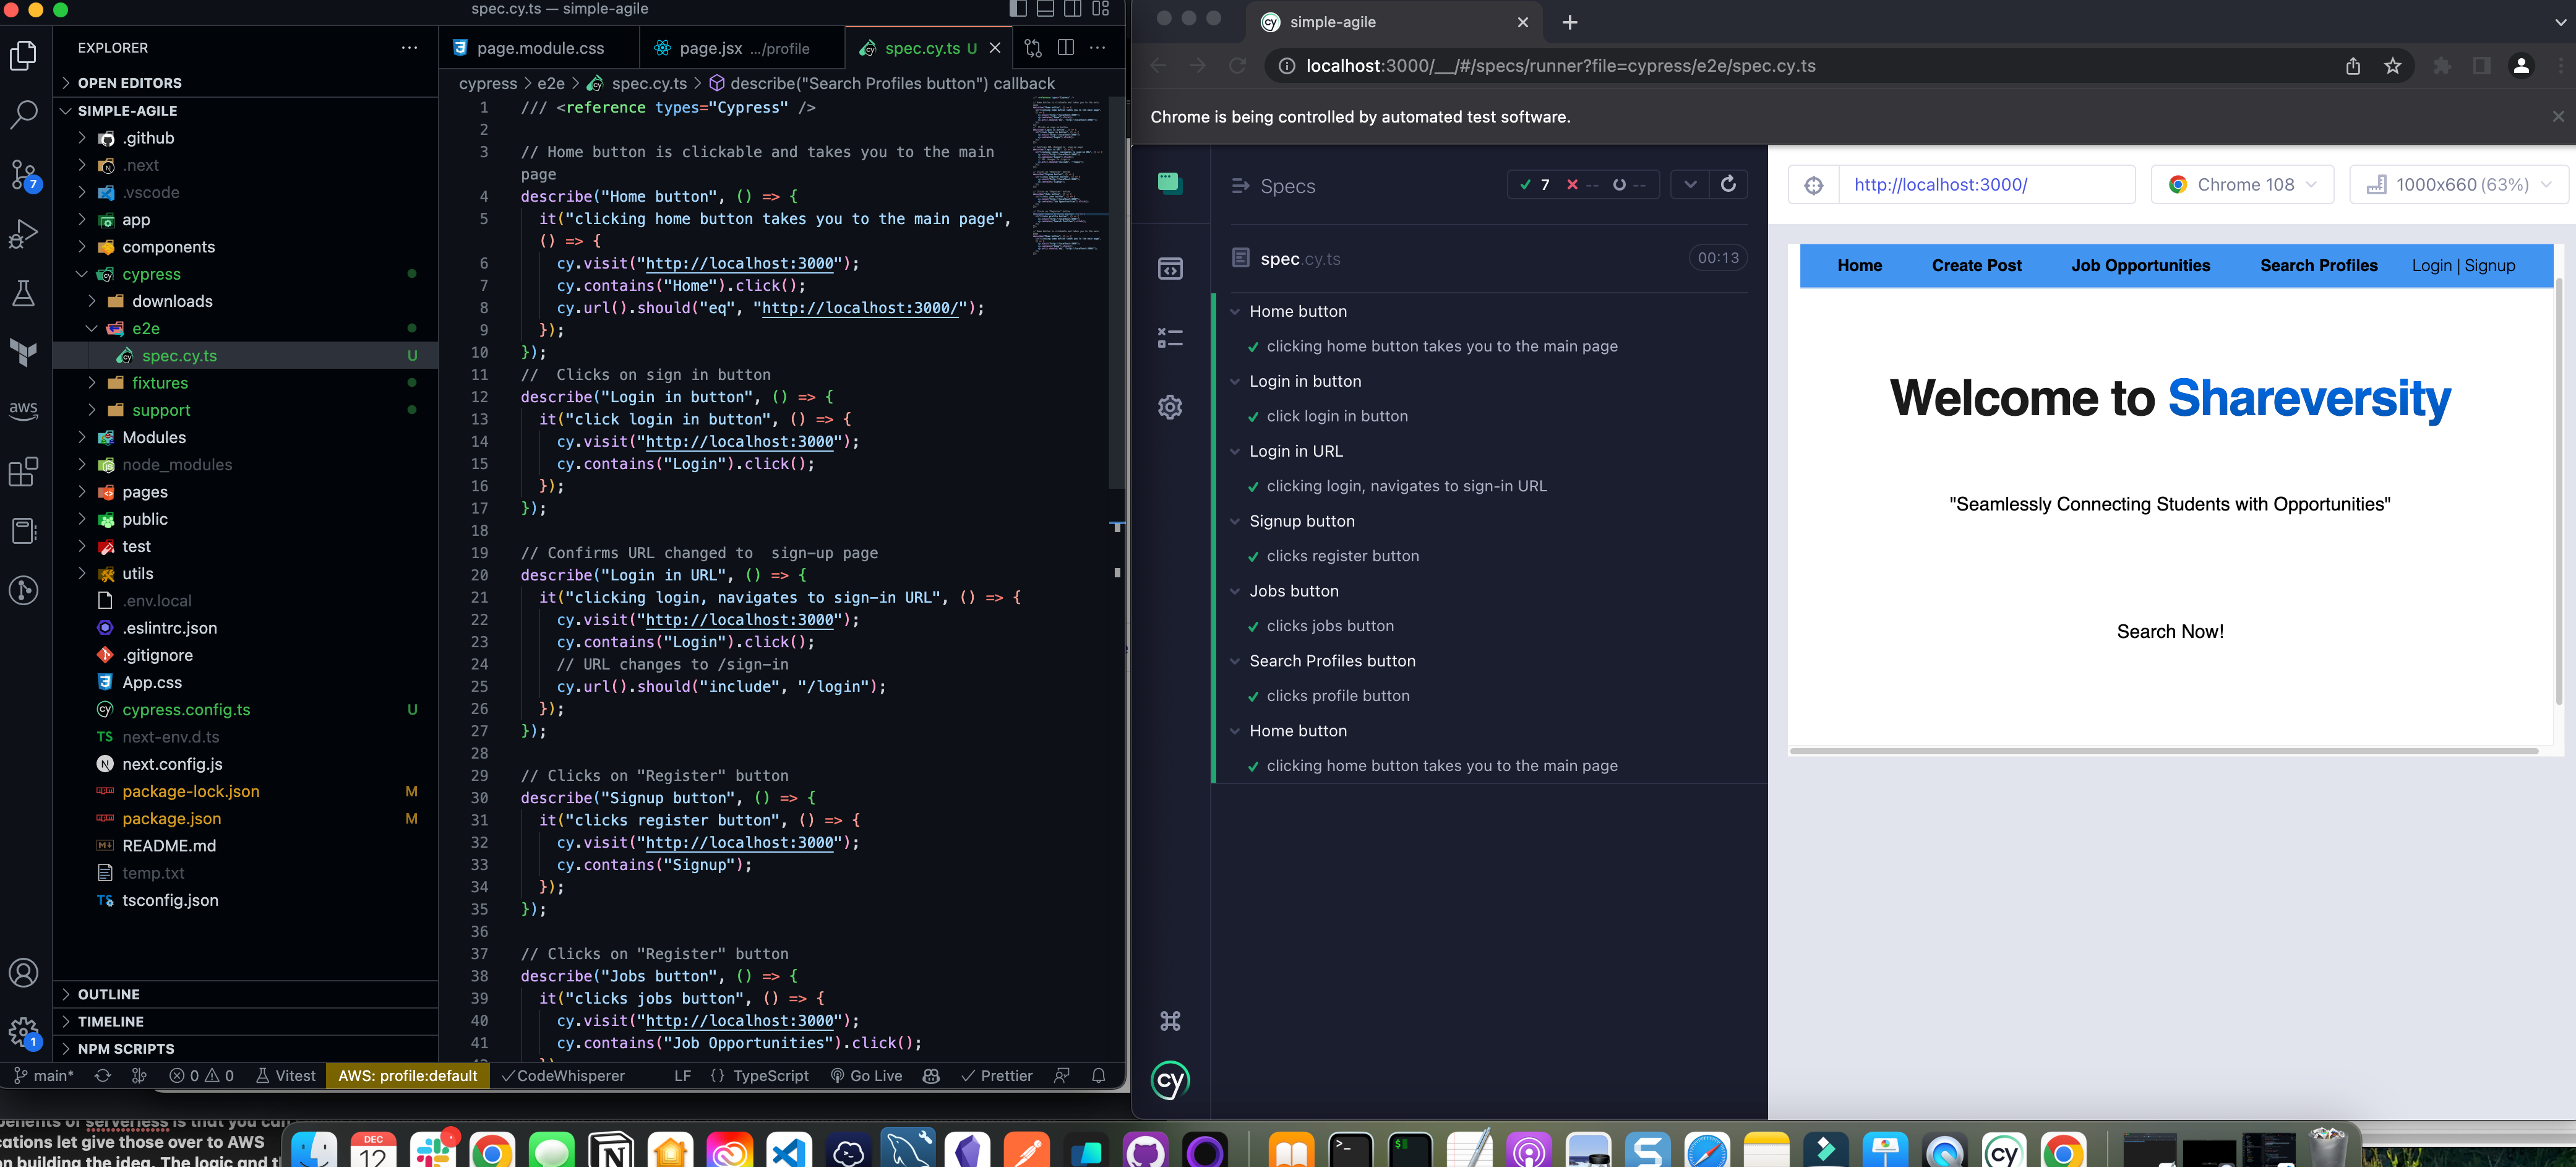Click the Search Profiles nav link in preview
Image resolution: width=2576 pixels, height=1167 pixels.
click(x=2318, y=265)
